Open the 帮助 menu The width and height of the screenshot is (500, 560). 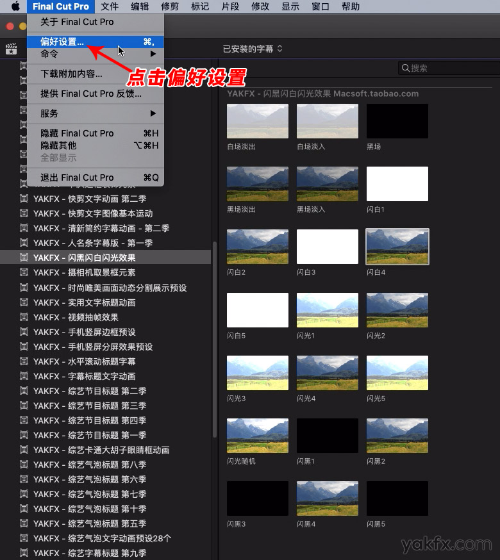pos(351,6)
